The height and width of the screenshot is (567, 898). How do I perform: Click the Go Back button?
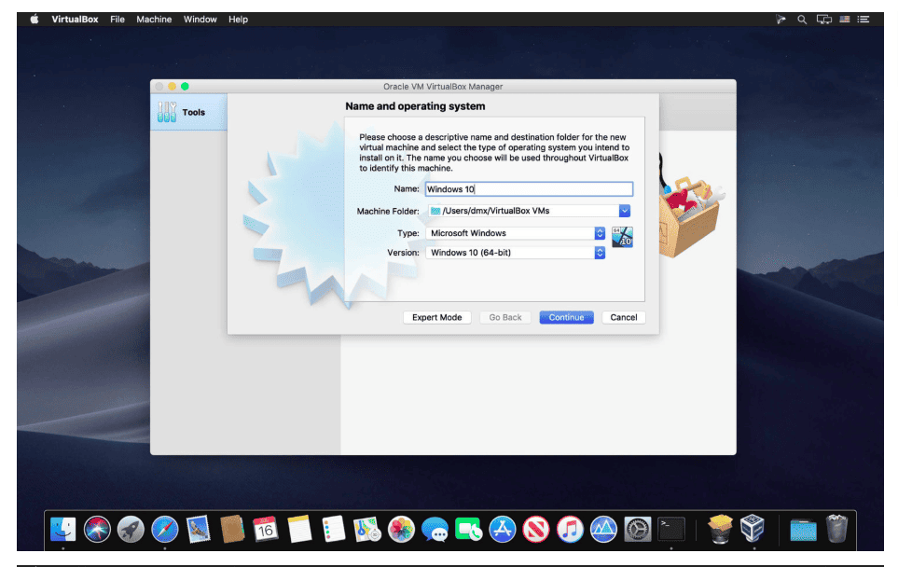[505, 317]
